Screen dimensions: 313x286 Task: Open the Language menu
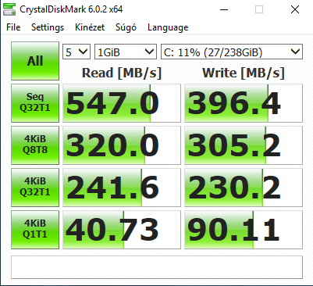[168, 27]
